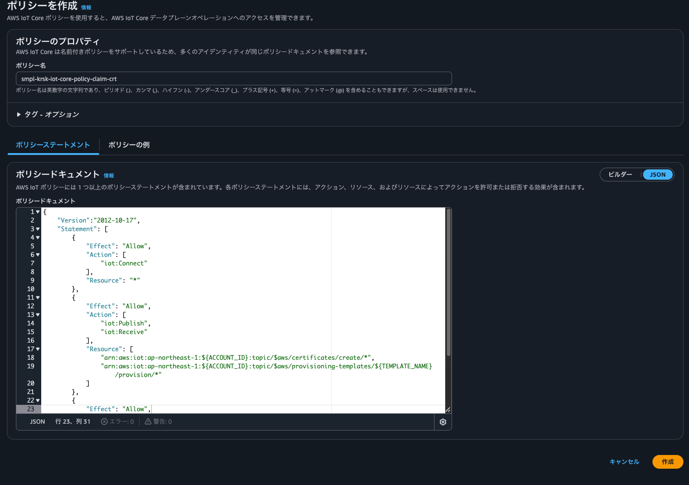The height and width of the screenshot is (485, 689).
Task: Select the ポリシーステートメント tab
Action: [53, 145]
